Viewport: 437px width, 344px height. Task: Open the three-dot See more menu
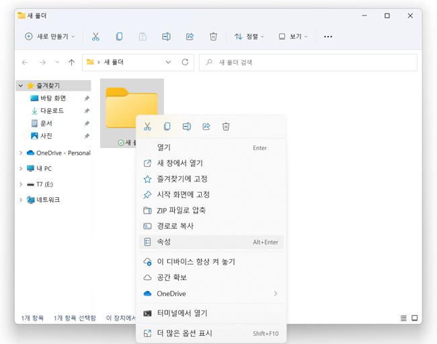(328, 36)
